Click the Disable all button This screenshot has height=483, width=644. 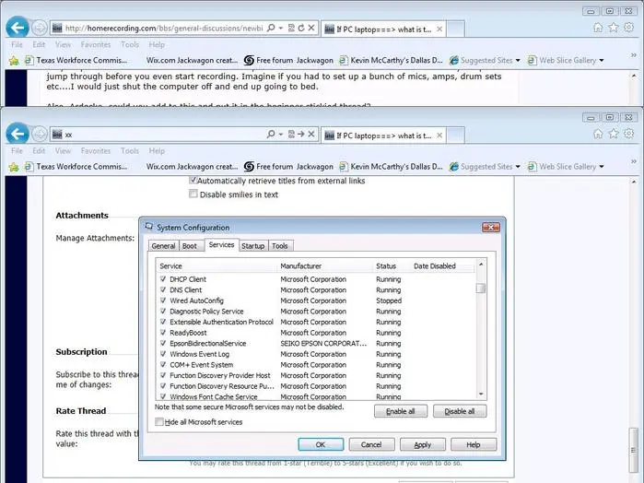coord(460,411)
